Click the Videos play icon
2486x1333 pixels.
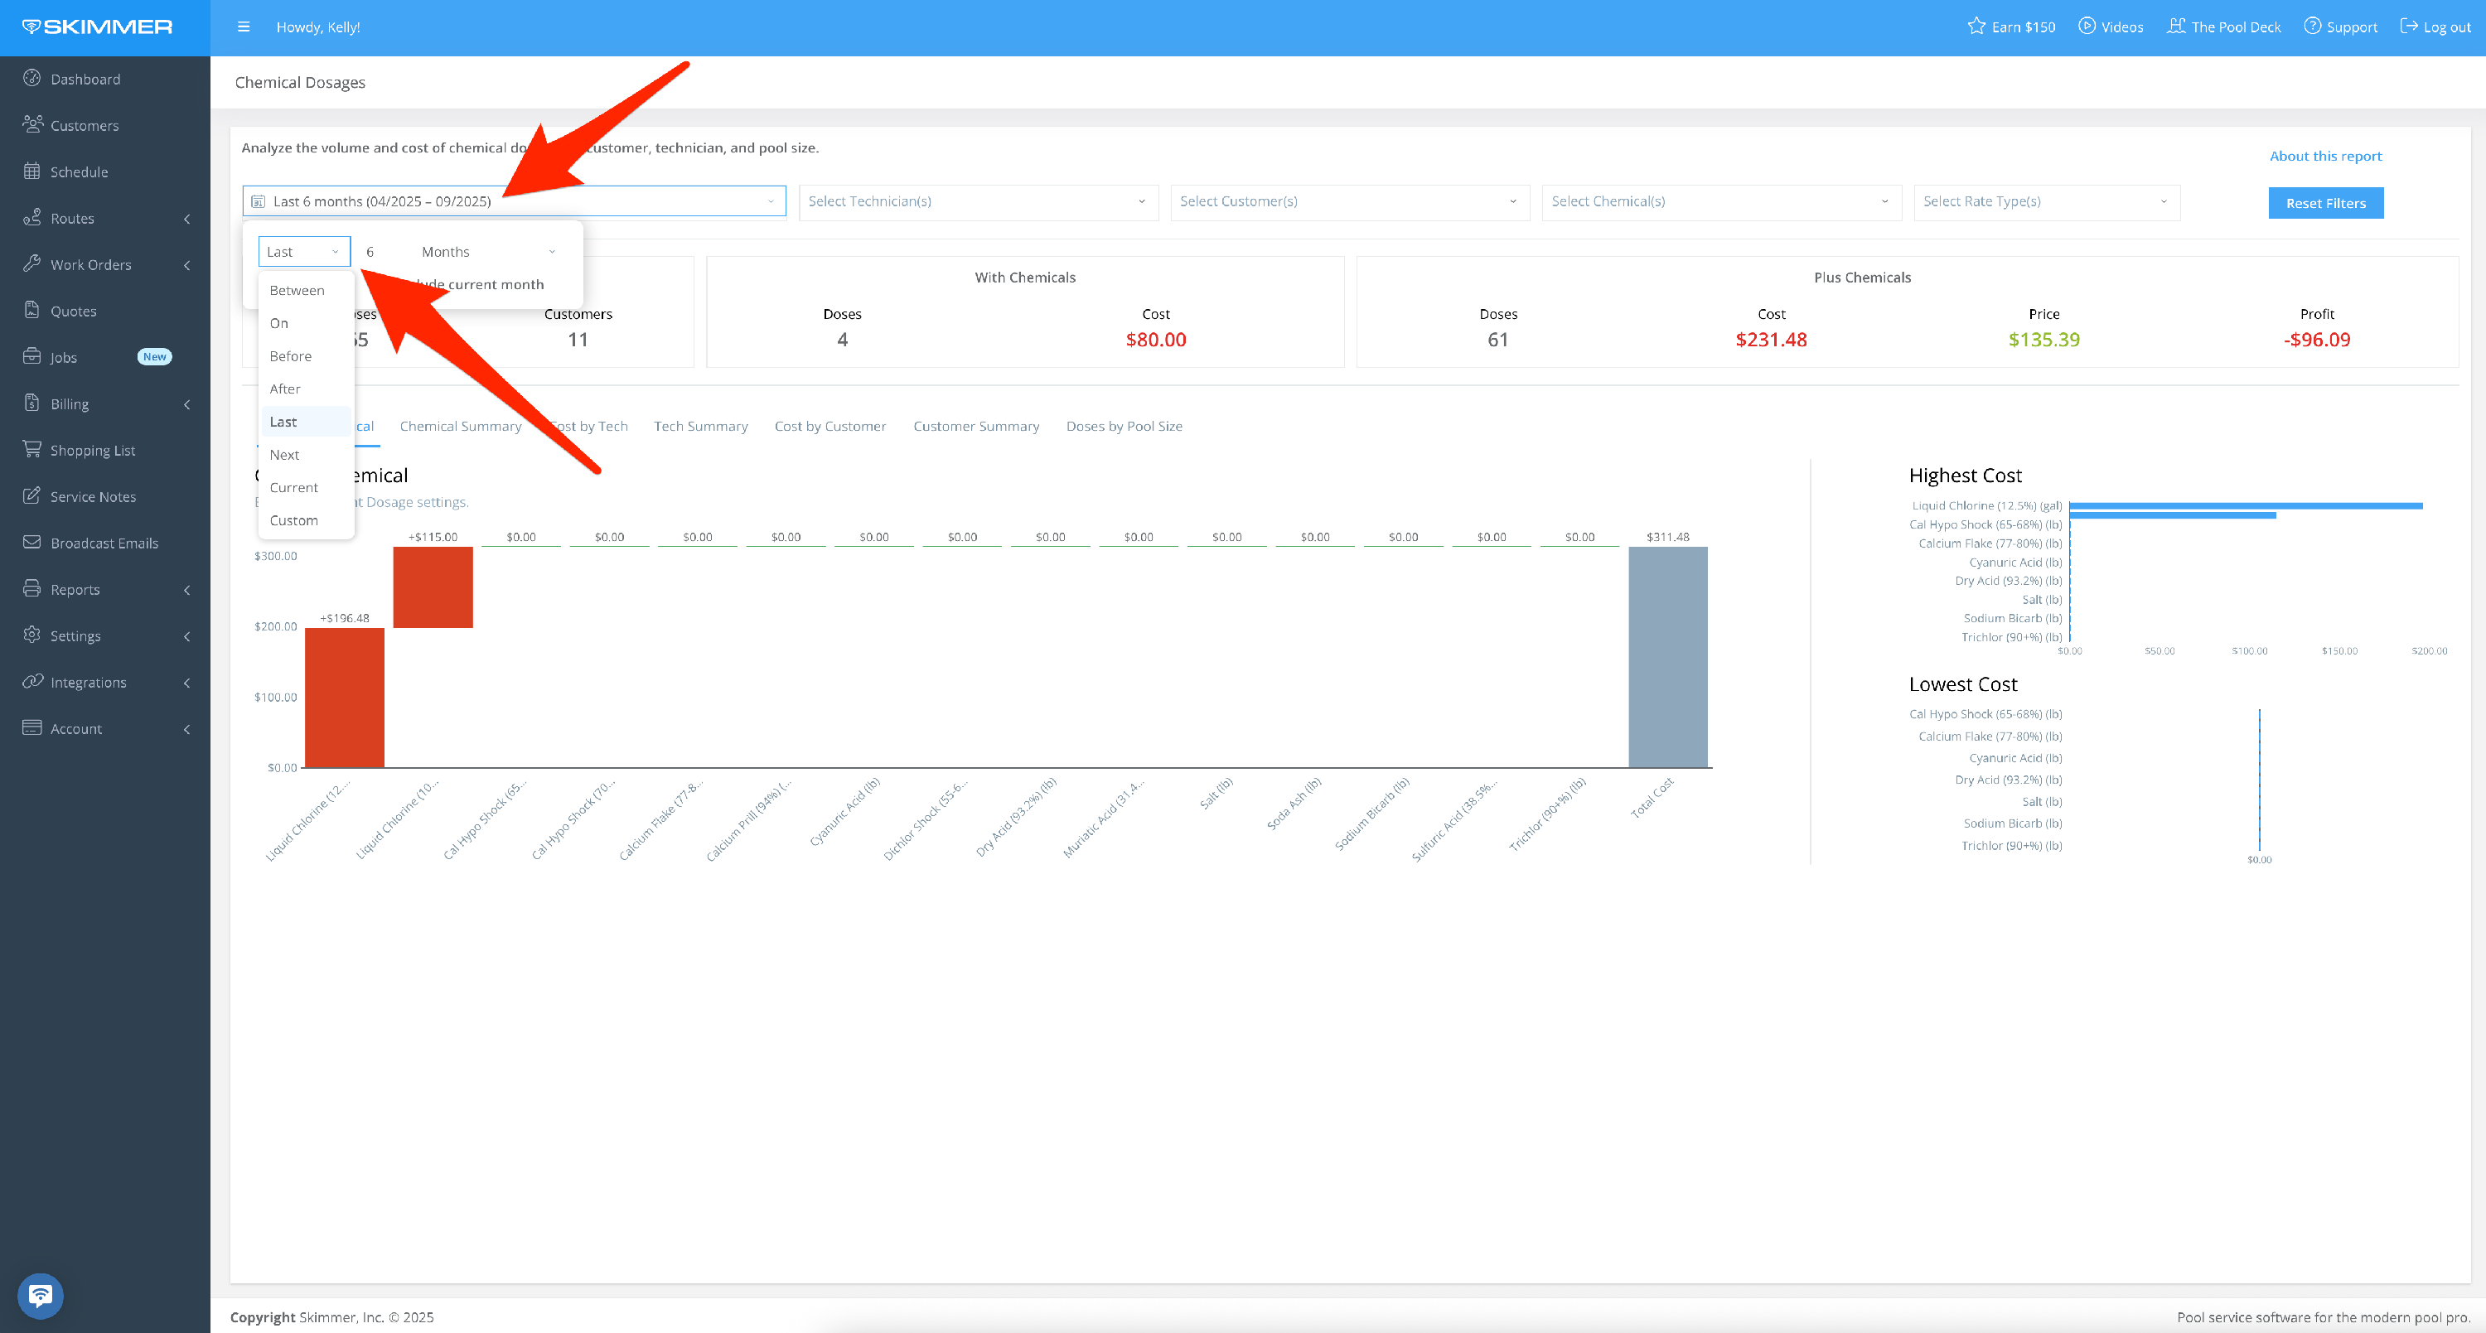[x=2087, y=26]
